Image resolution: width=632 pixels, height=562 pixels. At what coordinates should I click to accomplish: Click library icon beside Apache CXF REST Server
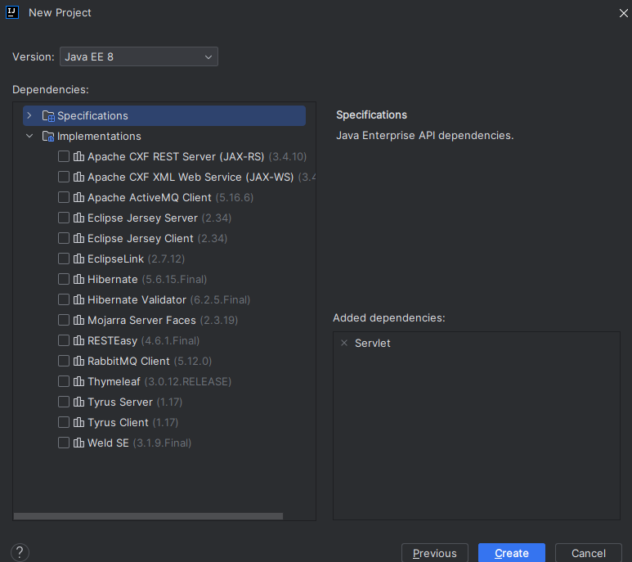[79, 156]
